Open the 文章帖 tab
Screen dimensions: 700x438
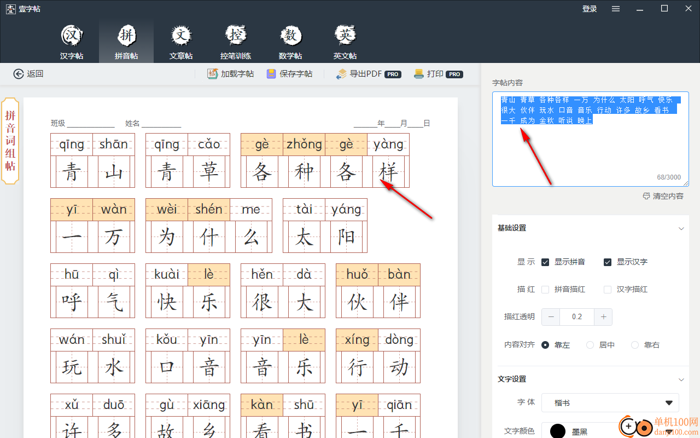coord(181,42)
